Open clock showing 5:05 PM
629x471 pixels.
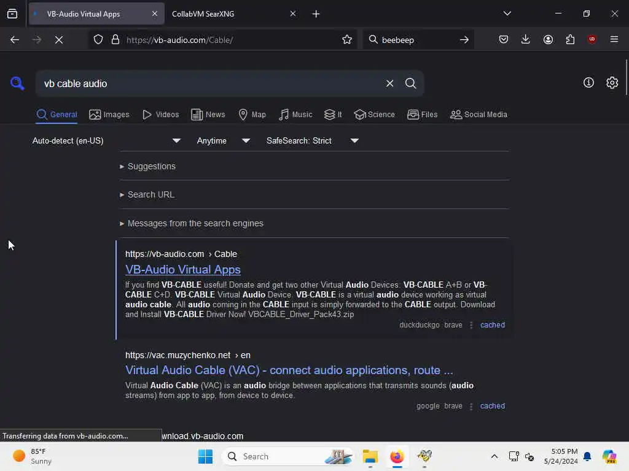[x=561, y=456]
